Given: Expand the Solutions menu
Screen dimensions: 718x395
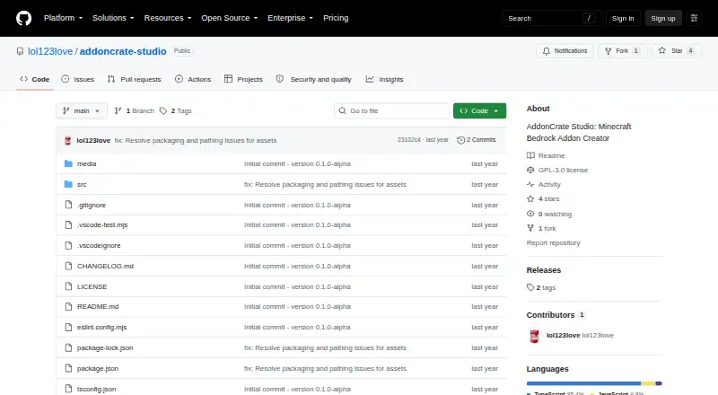Looking at the screenshot, I should click(113, 18).
